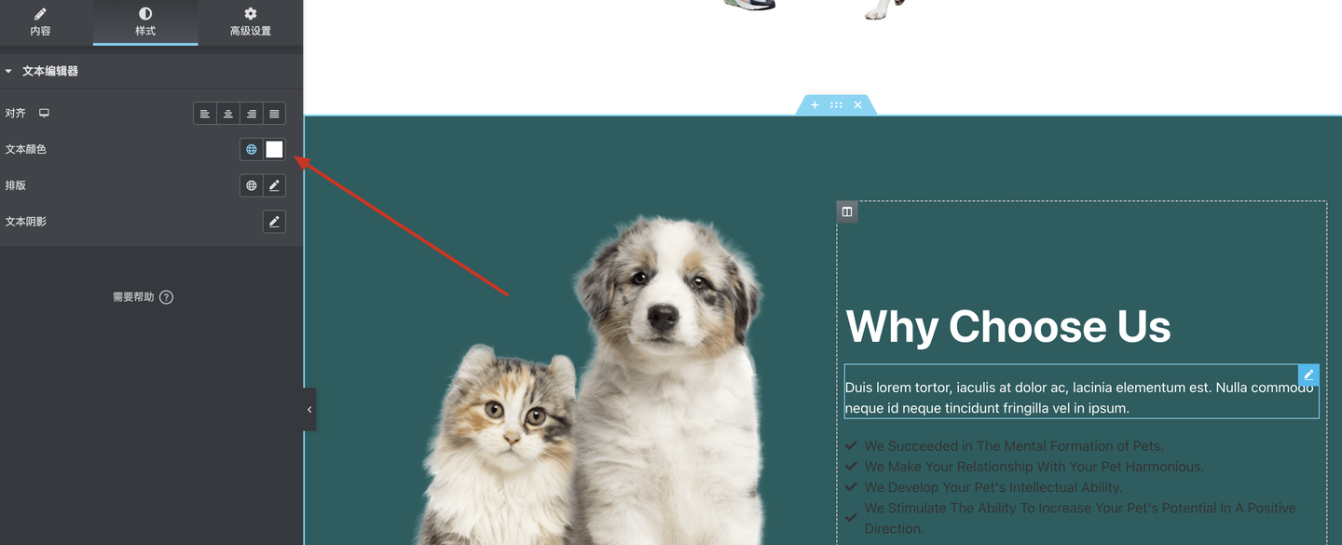Click the section drag handle dots
Viewport: 1342px width, 545px height.
tap(836, 105)
